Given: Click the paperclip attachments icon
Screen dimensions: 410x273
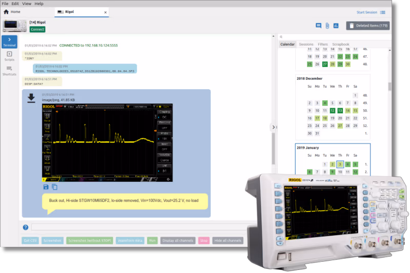Looking at the screenshot, I should point(327,26).
